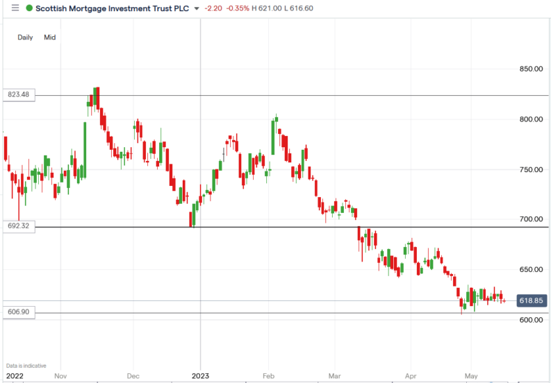Click the 750.00 price axis label

[532, 169]
